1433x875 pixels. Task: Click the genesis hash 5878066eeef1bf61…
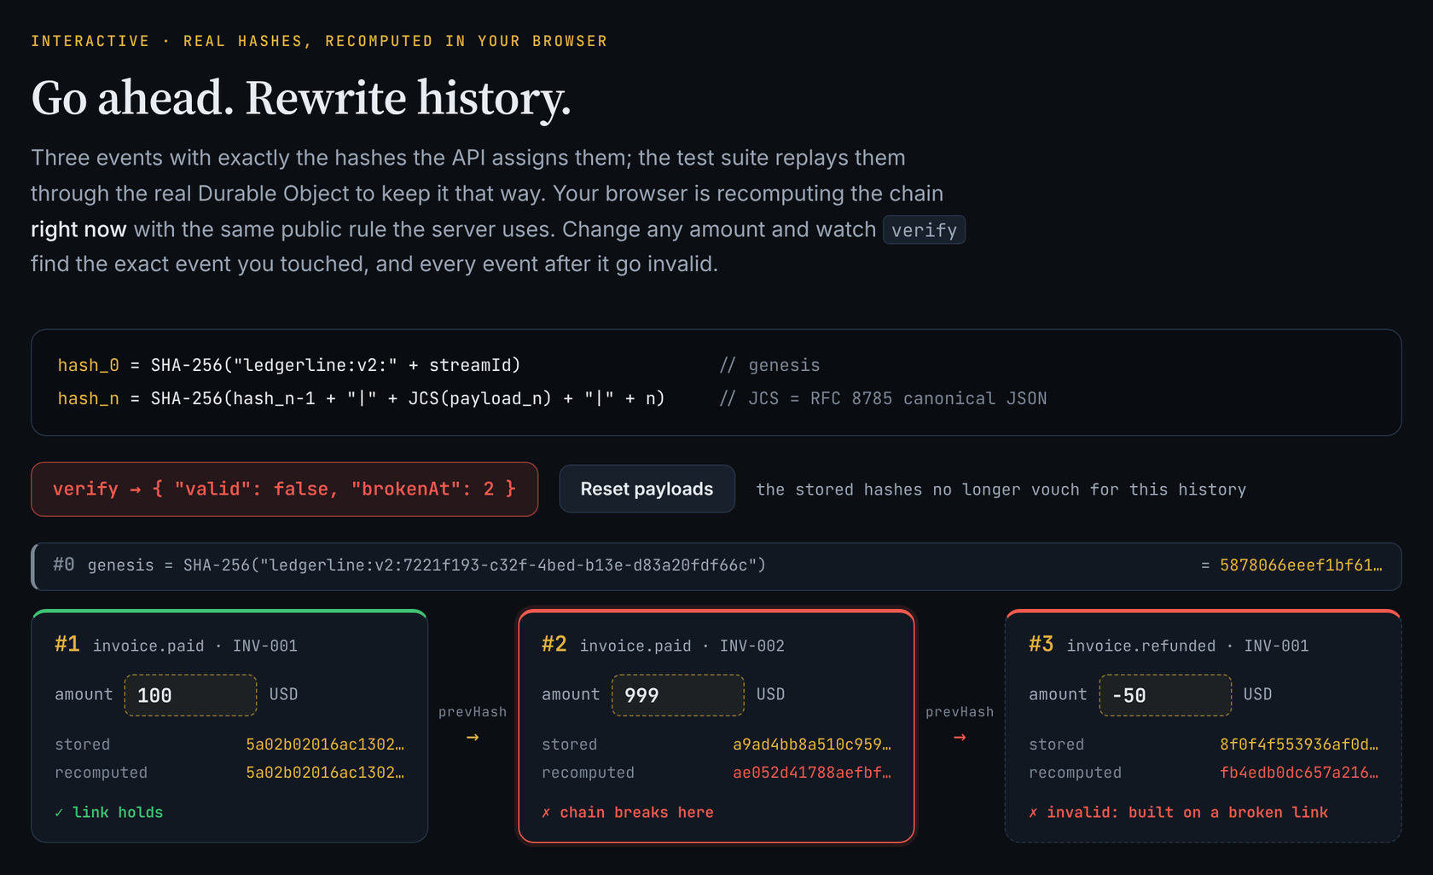(x=1301, y=565)
